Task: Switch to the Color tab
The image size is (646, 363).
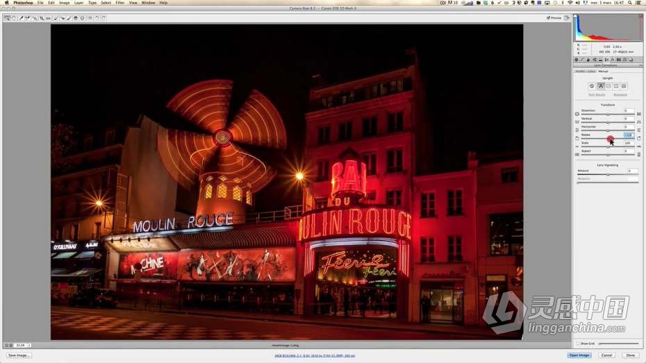Action: click(592, 71)
